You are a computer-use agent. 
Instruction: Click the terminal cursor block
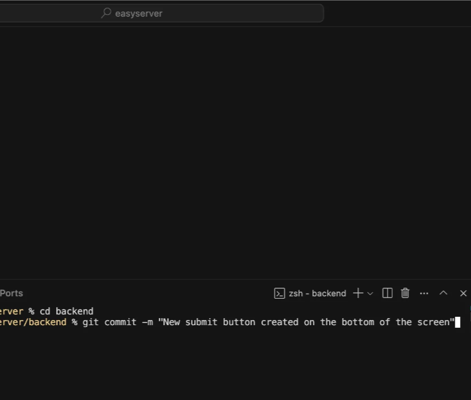point(457,322)
